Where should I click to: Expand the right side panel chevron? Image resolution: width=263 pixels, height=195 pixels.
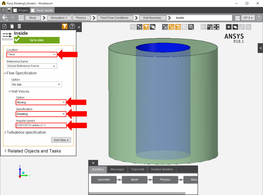click(x=261, y=48)
